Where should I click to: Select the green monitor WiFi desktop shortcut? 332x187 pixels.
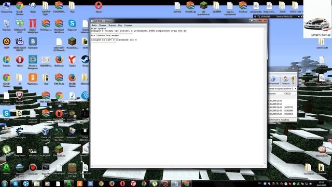20,26
